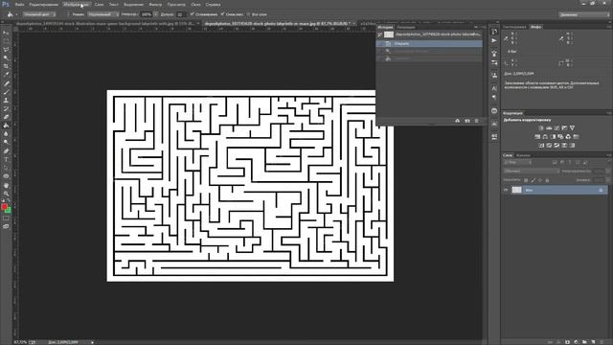Set foreground red color swatch

pos(4,207)
